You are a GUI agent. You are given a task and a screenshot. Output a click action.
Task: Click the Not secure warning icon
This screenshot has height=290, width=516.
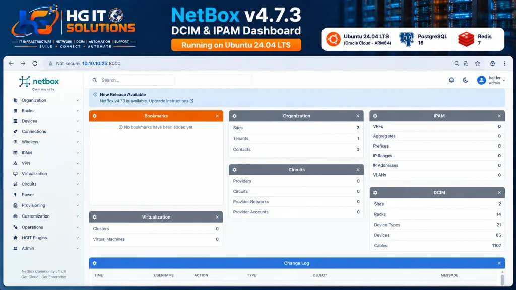point(51,64)
